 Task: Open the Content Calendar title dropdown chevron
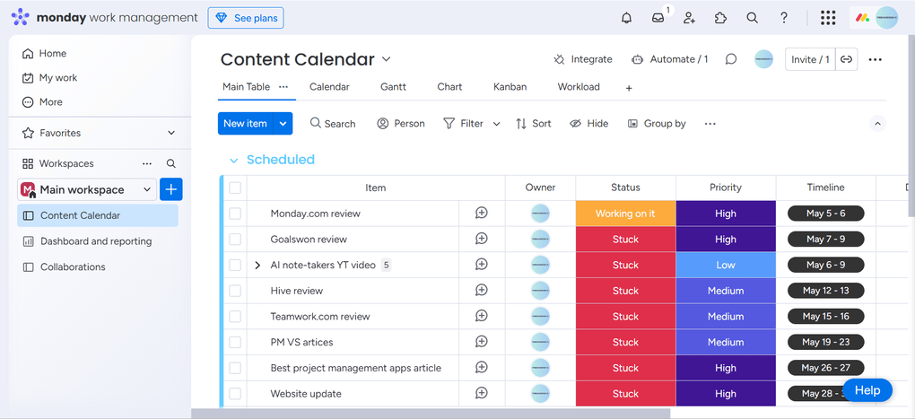[387, 59]
